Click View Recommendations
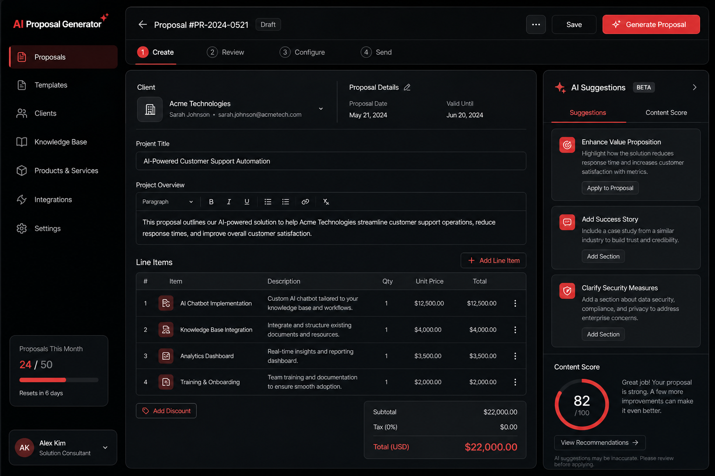The height and width of the screenshot is (476, 715). coord(600,443)
